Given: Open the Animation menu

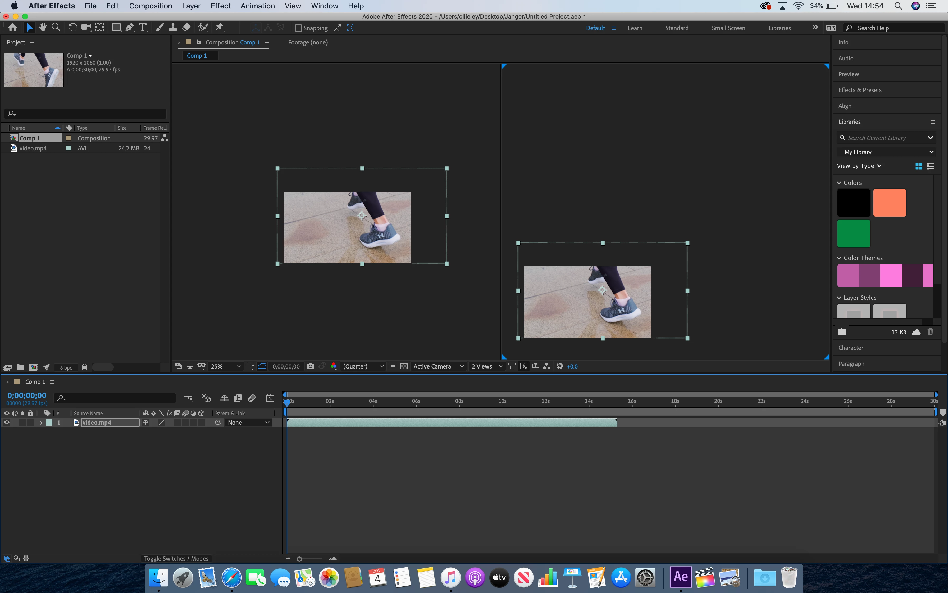Looking at the screenshot, I should coord(257,6).
